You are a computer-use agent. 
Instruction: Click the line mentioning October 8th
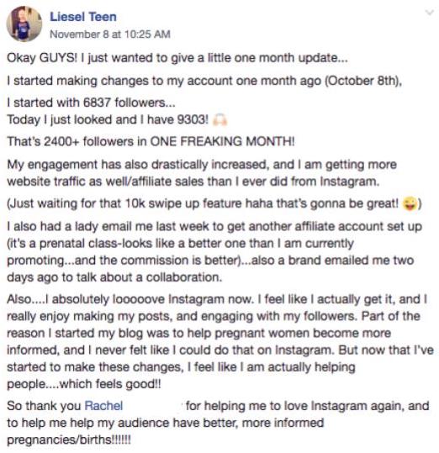[204, 81]
